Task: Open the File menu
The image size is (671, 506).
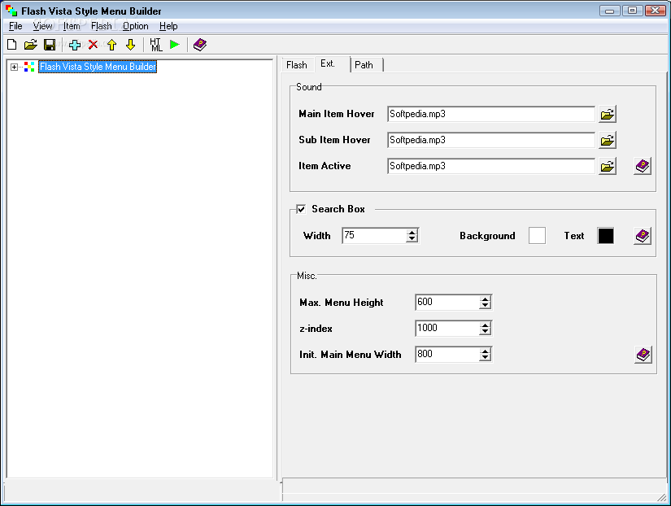Action: pyautogui.click(x=15, y=26)
